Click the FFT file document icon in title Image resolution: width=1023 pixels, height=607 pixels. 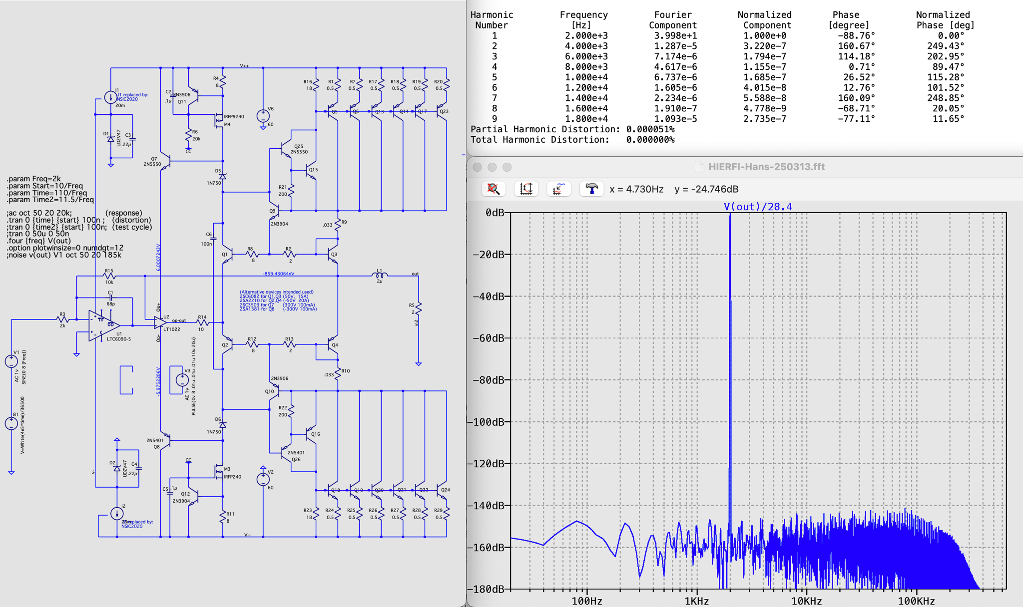point(699,167)
